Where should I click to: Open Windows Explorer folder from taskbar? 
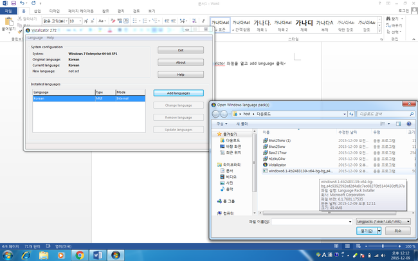44,255
